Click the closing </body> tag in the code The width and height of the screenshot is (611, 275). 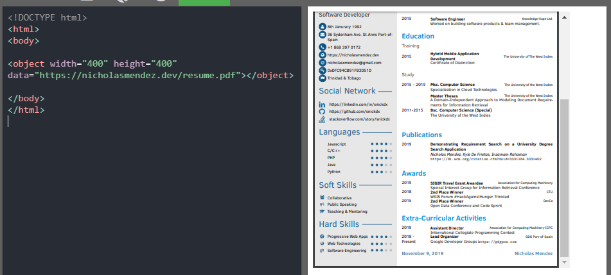point(26,98)
